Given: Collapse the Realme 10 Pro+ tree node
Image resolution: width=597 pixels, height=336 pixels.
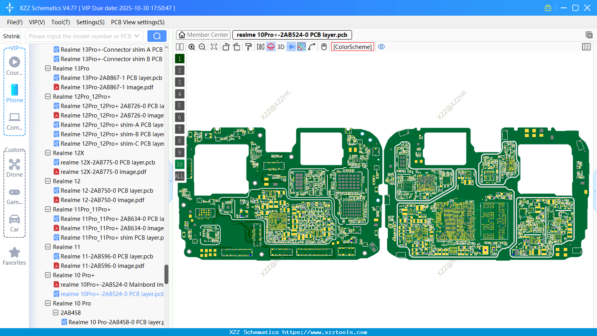Looking at the screenshot, I should coord(47,275).
